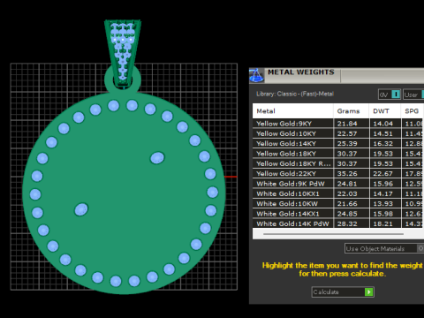Viewport: 424px width, 318px height.
Task: Select the Yellow Gold:14KY row
Action: tap(338, 144)
